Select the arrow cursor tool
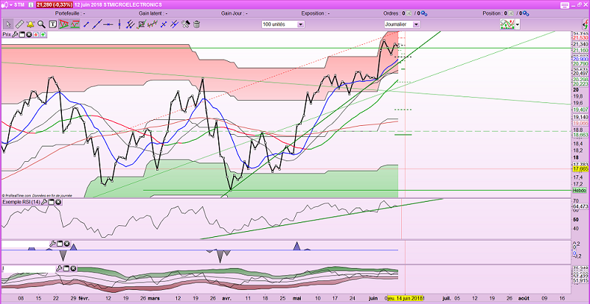Image resolution: width=590 pixels, height=304 pixels. pos(8,24)
